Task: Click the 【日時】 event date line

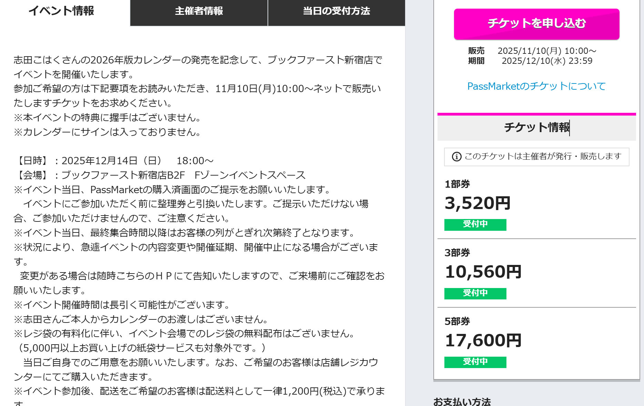Action: coord(114,161)
